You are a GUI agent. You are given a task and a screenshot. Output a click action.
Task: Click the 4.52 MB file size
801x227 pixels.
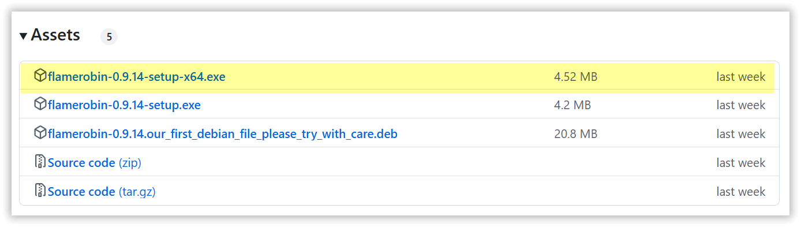pyautogui.click(x=575, y=77)
